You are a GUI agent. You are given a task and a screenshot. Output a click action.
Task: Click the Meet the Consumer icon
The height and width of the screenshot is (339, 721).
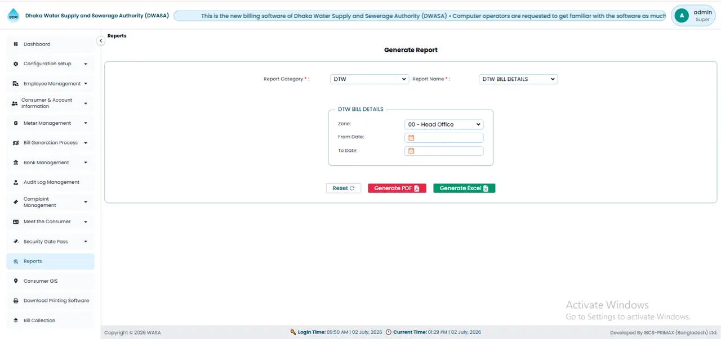pyautogui.click(x=16, y=222)
